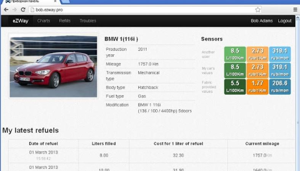
Task: Click the Mileage value 1757.0 Km
Action: click(x=148, y=64)
